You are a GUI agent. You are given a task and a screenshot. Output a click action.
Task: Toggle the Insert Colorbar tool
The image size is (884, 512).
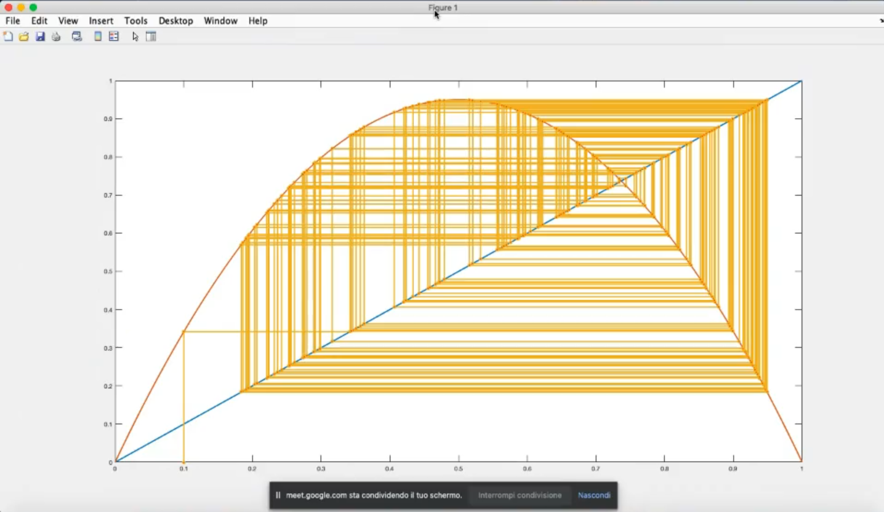(97, 37)
